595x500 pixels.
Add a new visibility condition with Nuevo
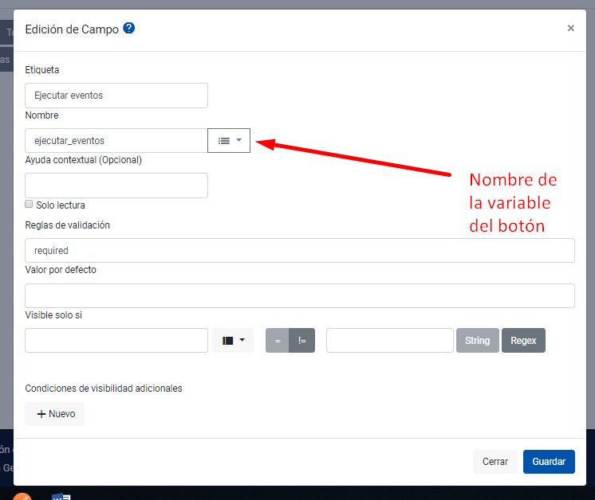[x=55, y=414]
